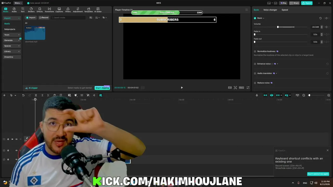Open the Audio panel in top toolbar
Viewport: 333px width, 187px height.
pos(14,10)
